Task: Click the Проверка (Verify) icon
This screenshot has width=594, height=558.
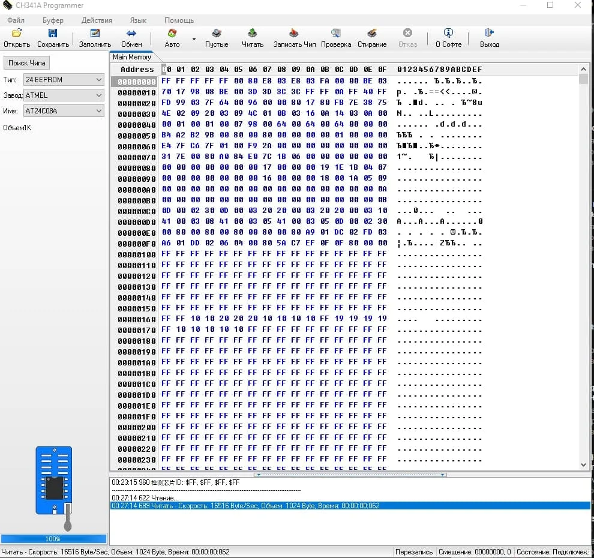Action: point(336,34)
